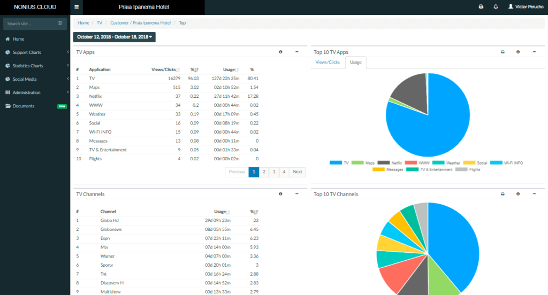
Task: Click the hamburger menu toggle icon
Action: (x=77, y=7)
